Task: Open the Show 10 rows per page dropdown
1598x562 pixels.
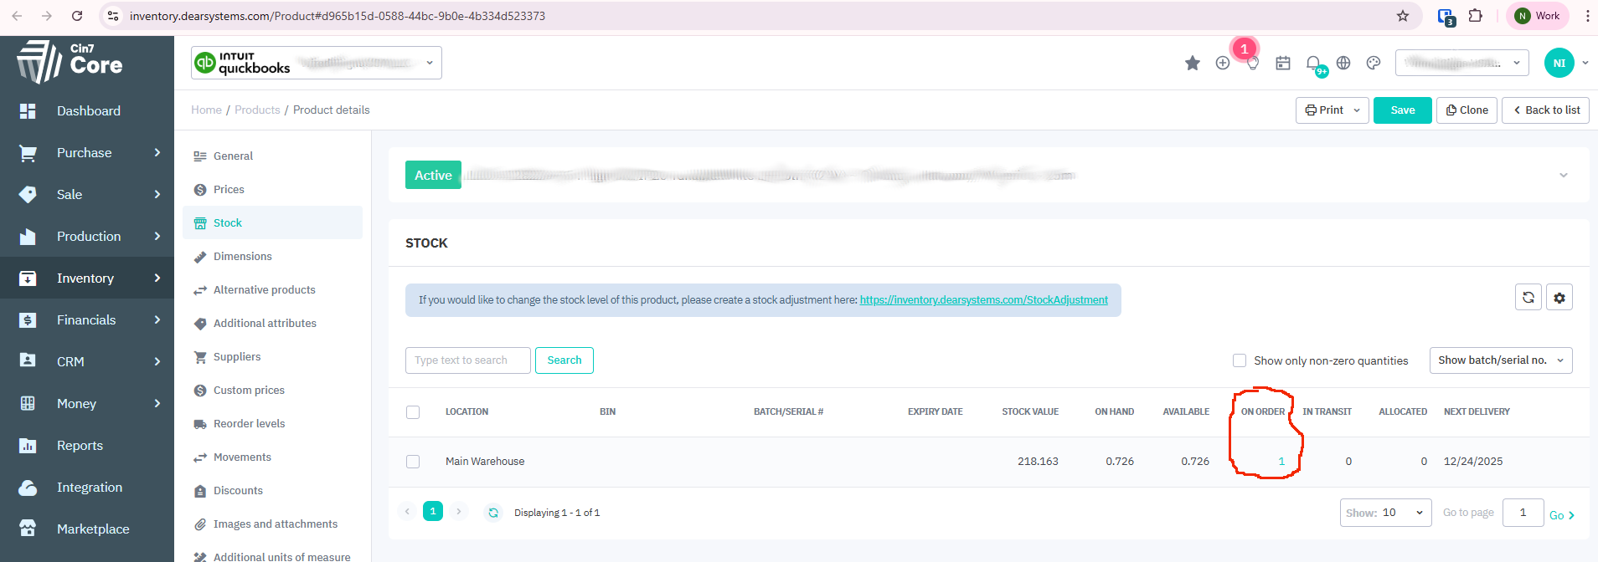Action: 1385,513
